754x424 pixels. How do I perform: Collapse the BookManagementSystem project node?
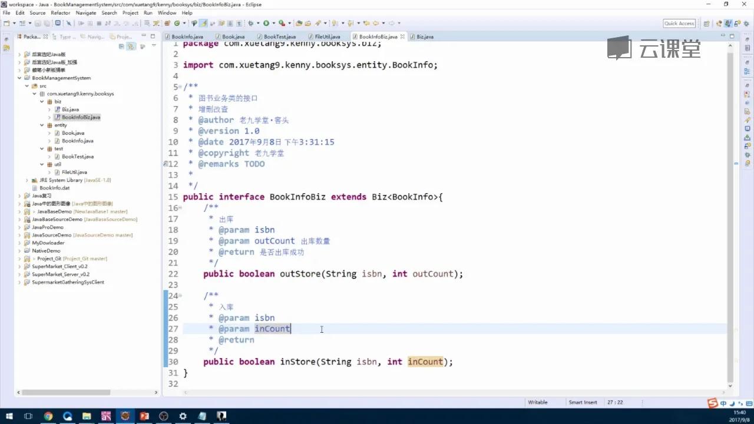(19, 78)
